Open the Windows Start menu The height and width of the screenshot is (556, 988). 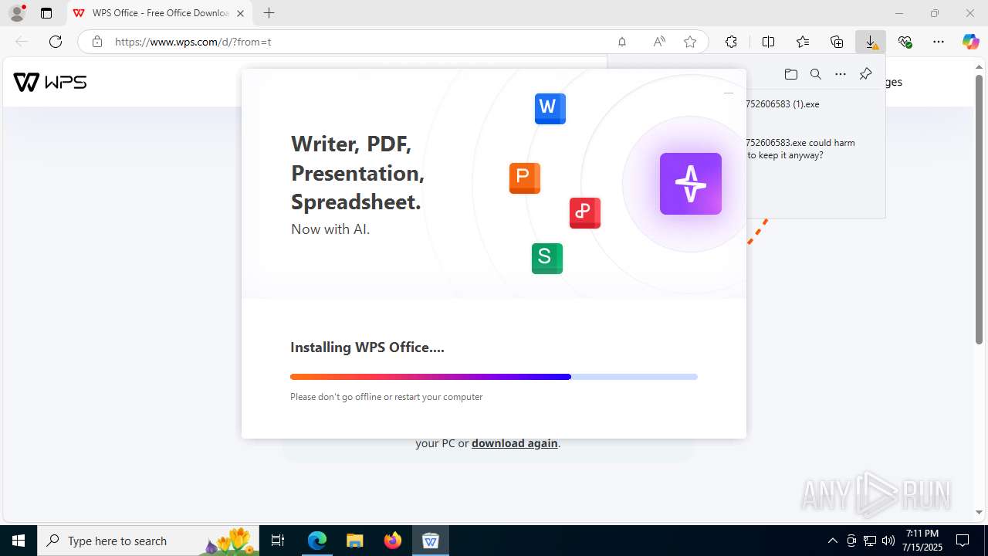pos(19,541)
